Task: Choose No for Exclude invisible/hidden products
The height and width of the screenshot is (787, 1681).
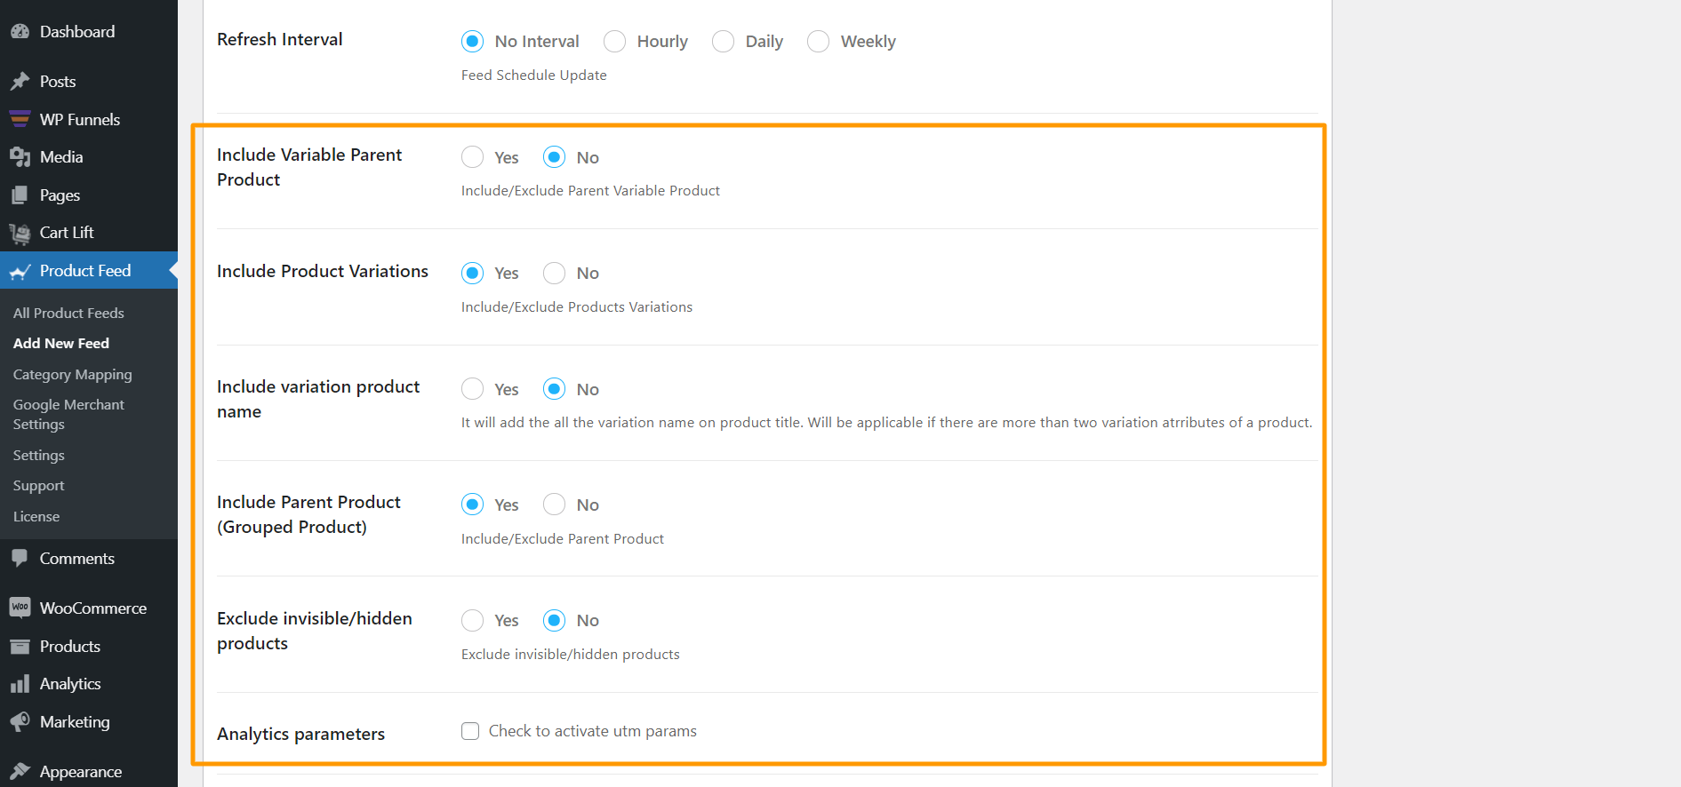Action: tap(554, 620)
